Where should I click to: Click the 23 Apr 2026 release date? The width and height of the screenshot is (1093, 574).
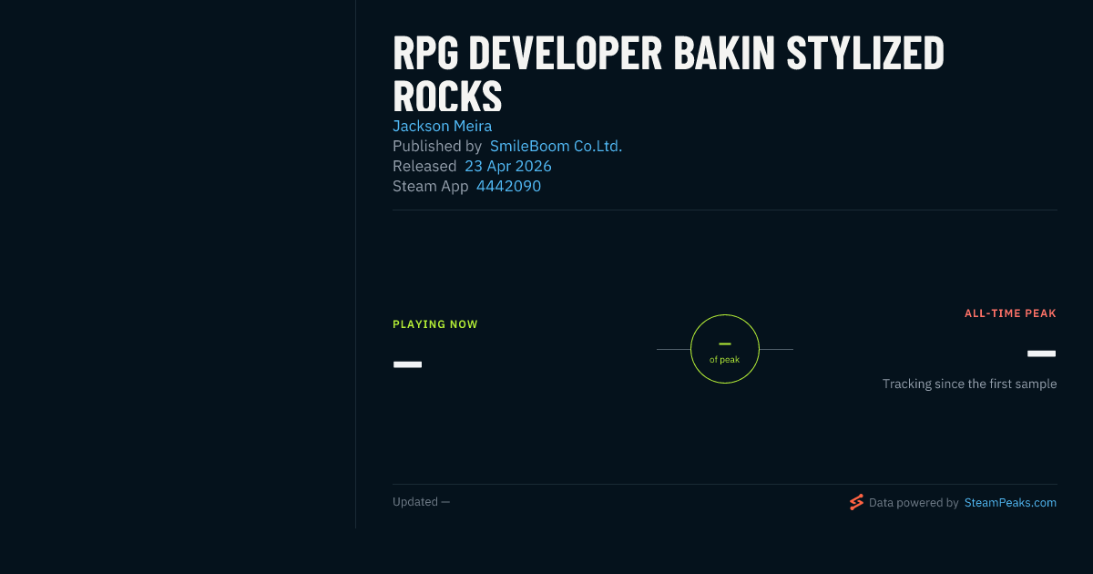tap(507, 166)
